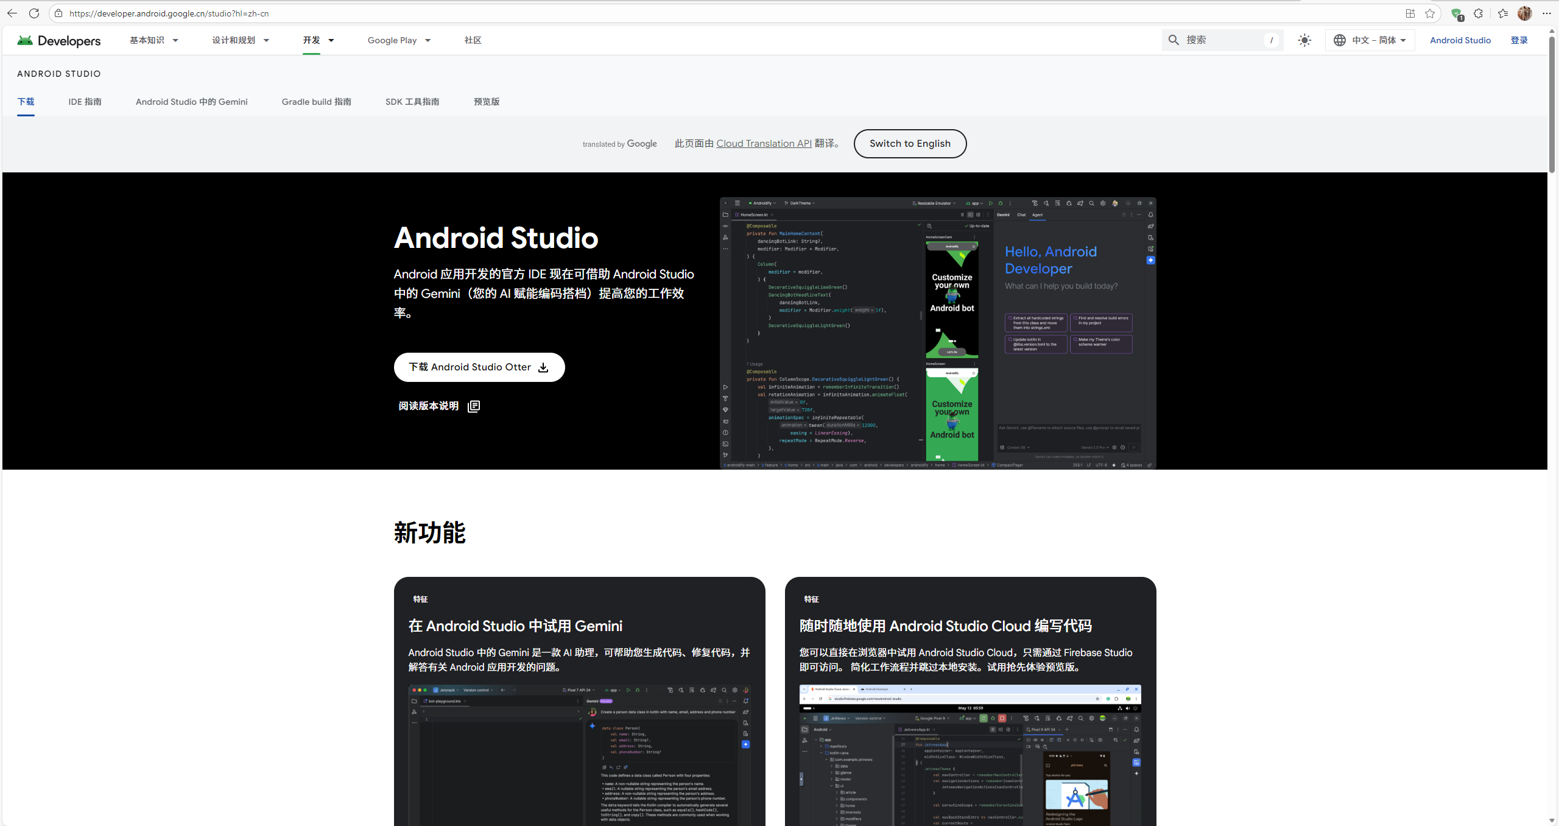Click the Switch to English button

pyautogui.click(x=909, y=144)
